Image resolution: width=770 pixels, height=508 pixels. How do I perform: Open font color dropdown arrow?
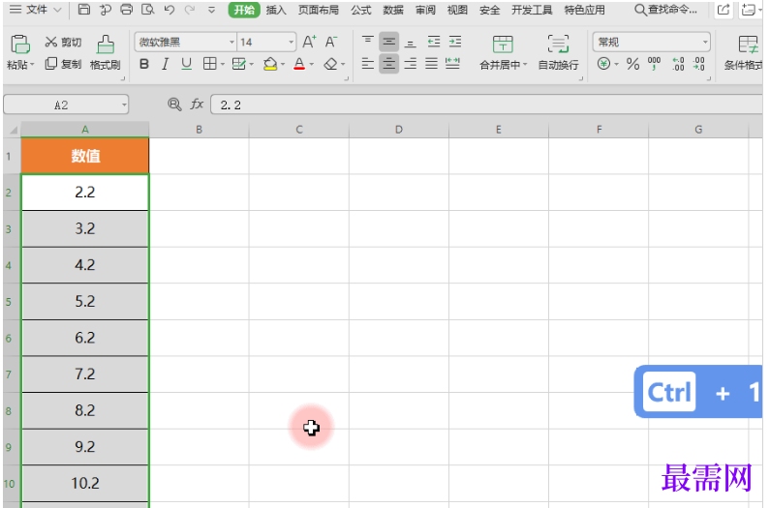pyautogui.click(x=311, y=64)
